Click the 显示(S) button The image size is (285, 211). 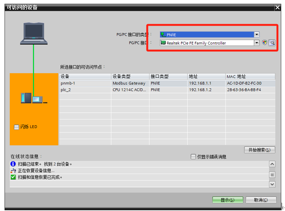pos(227,200)
